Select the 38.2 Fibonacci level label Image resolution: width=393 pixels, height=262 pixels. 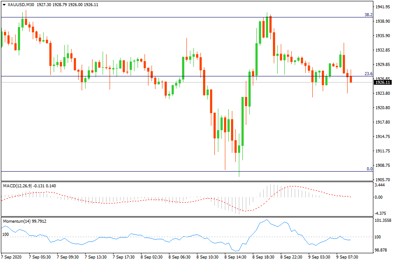[x=368, y=14]
